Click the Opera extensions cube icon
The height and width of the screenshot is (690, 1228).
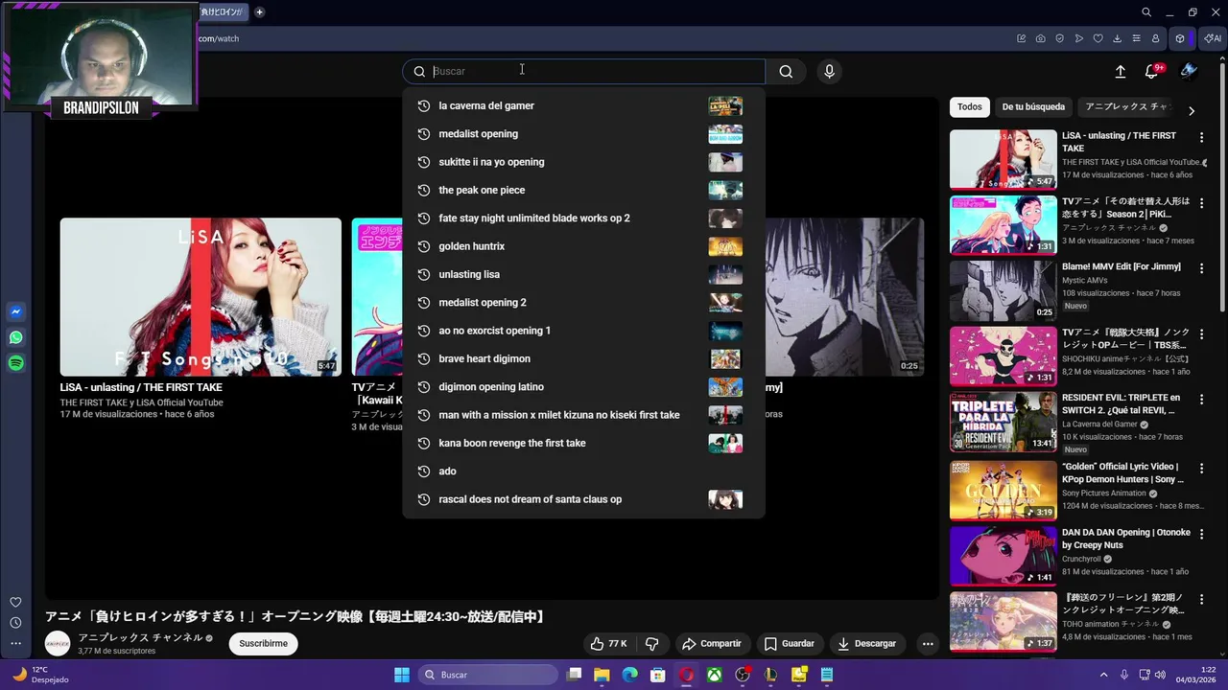click(1181, 38)
